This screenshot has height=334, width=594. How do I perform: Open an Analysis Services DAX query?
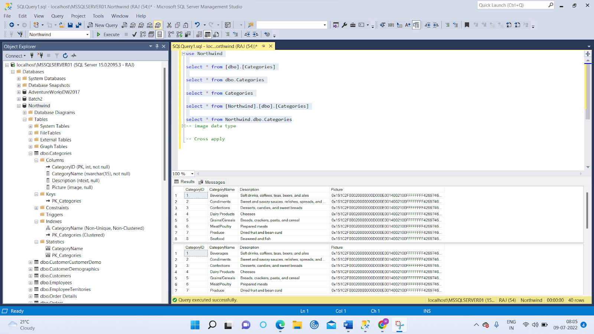coord(158,25)
